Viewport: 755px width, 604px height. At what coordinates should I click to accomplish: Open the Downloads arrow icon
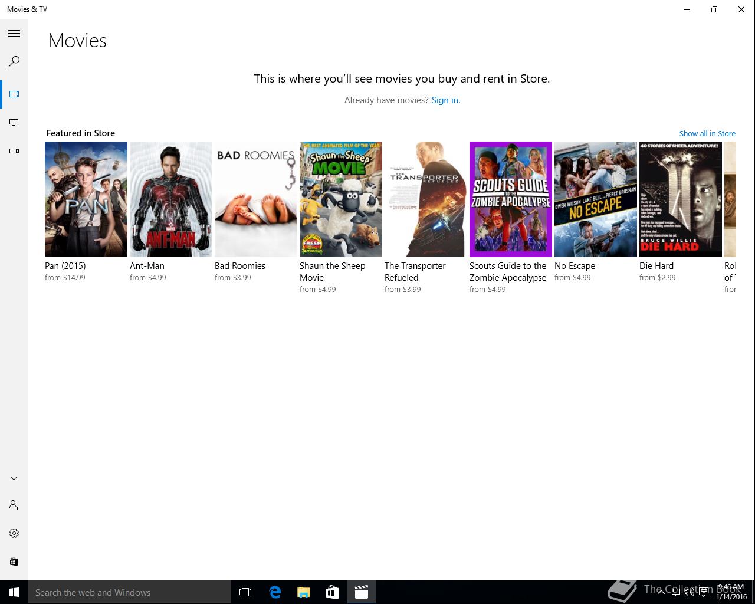[x=14, y=477]
